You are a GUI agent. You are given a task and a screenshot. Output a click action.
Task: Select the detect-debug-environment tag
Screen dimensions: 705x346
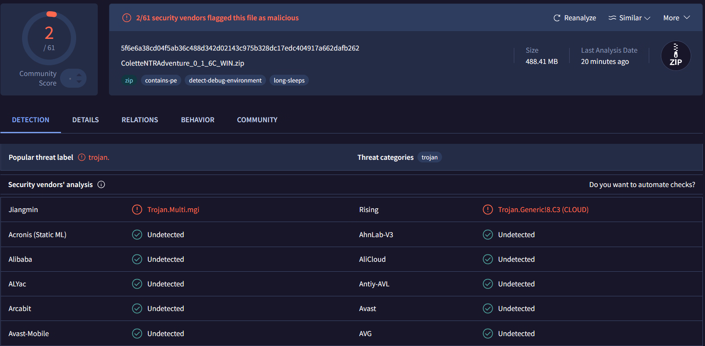225,80
